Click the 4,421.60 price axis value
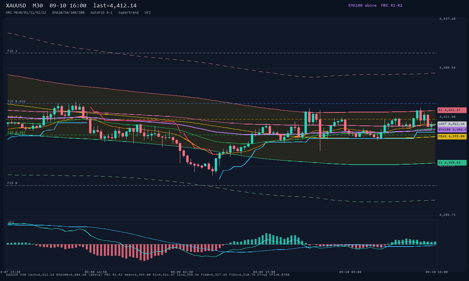The height and width of the screenshot is (281, 469). (x=448, y=117)
